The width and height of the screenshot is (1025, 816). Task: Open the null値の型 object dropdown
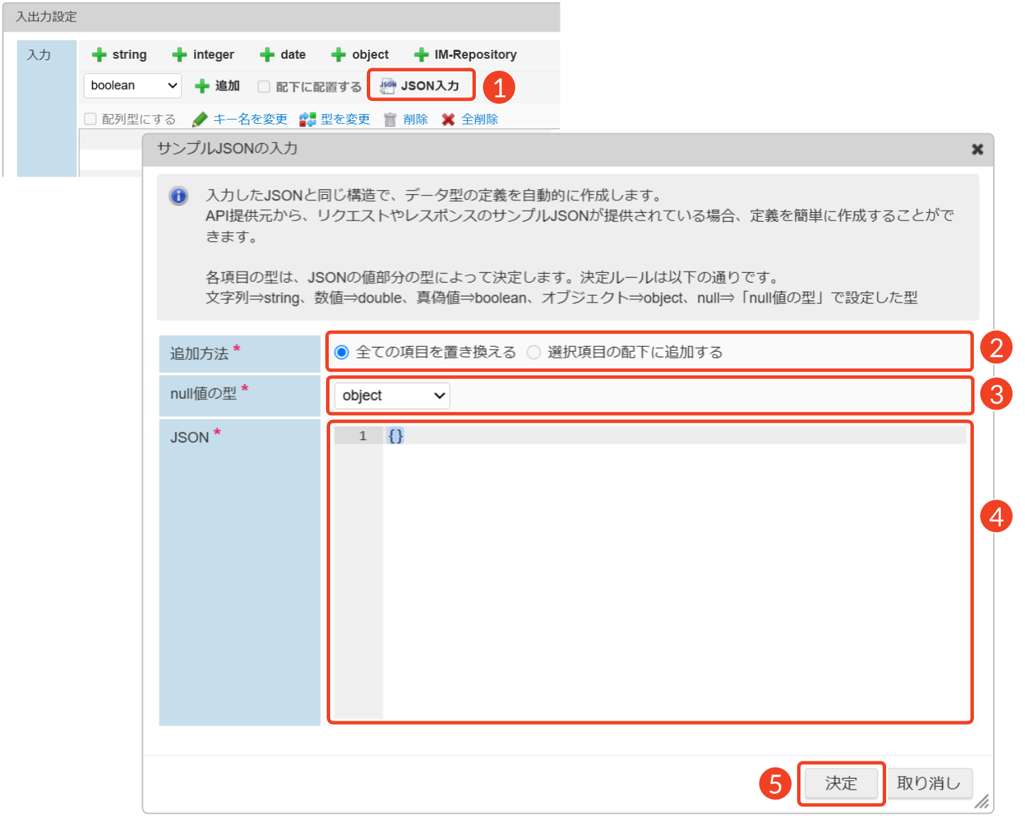pos(392,396)
